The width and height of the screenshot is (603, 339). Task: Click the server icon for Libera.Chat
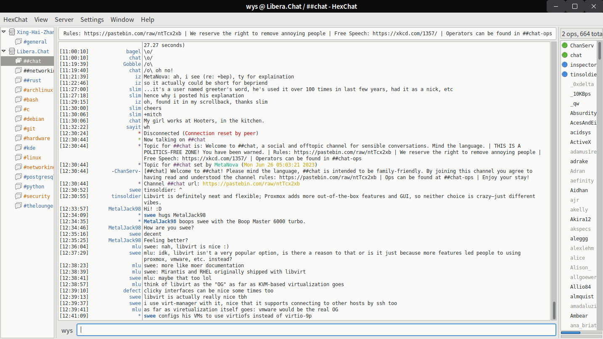tap(12, 51)
